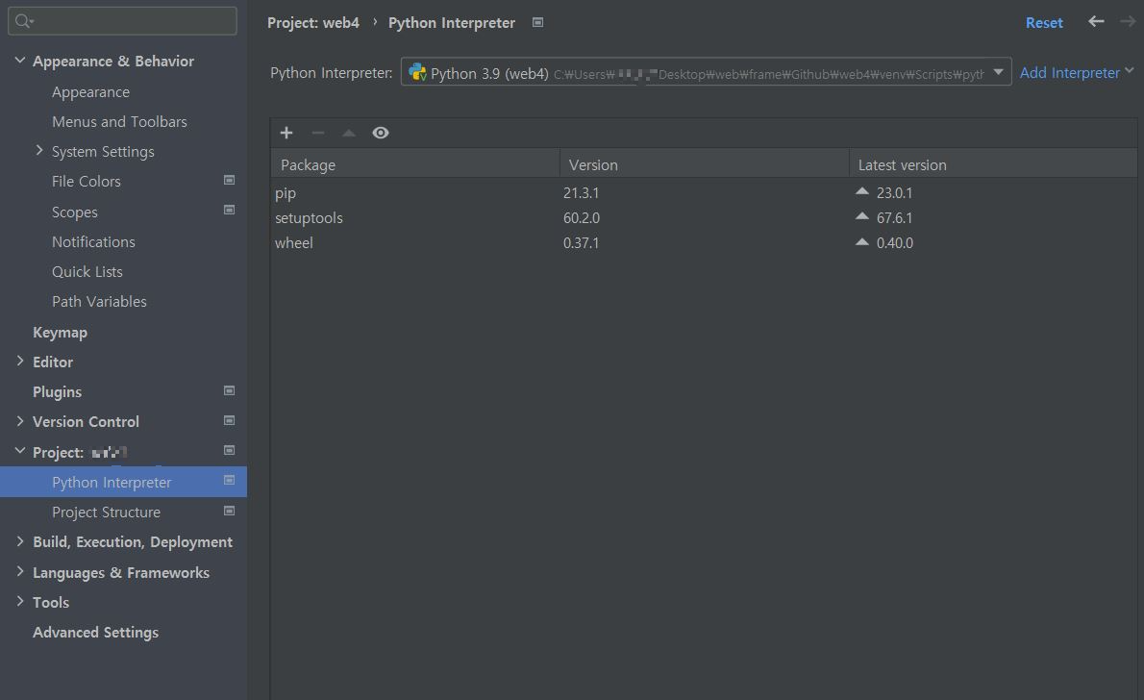Click the search icon in settings search
The image size is (1144, 700).
coord(23,21)
